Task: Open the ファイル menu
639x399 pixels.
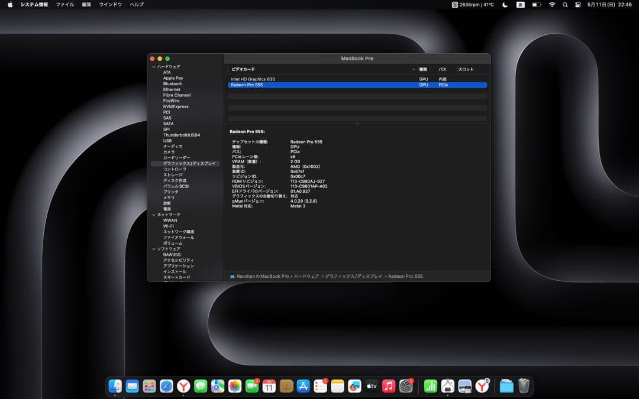Action: pyautogui.click(x=65, y=5)
